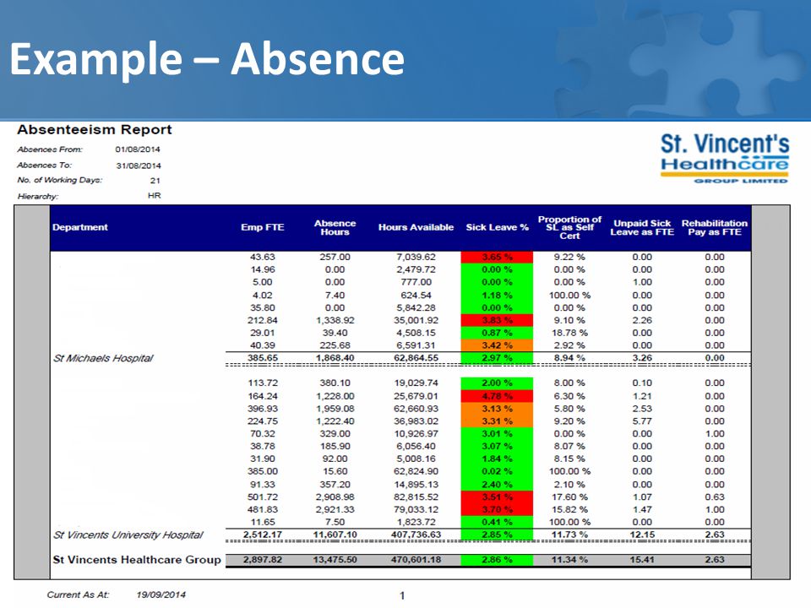Image resolution: width=811 pixels, height=608 pixels.
Task: Click the 'St Vincents University Hospital' subtotal label
Action: coord(128,535)
